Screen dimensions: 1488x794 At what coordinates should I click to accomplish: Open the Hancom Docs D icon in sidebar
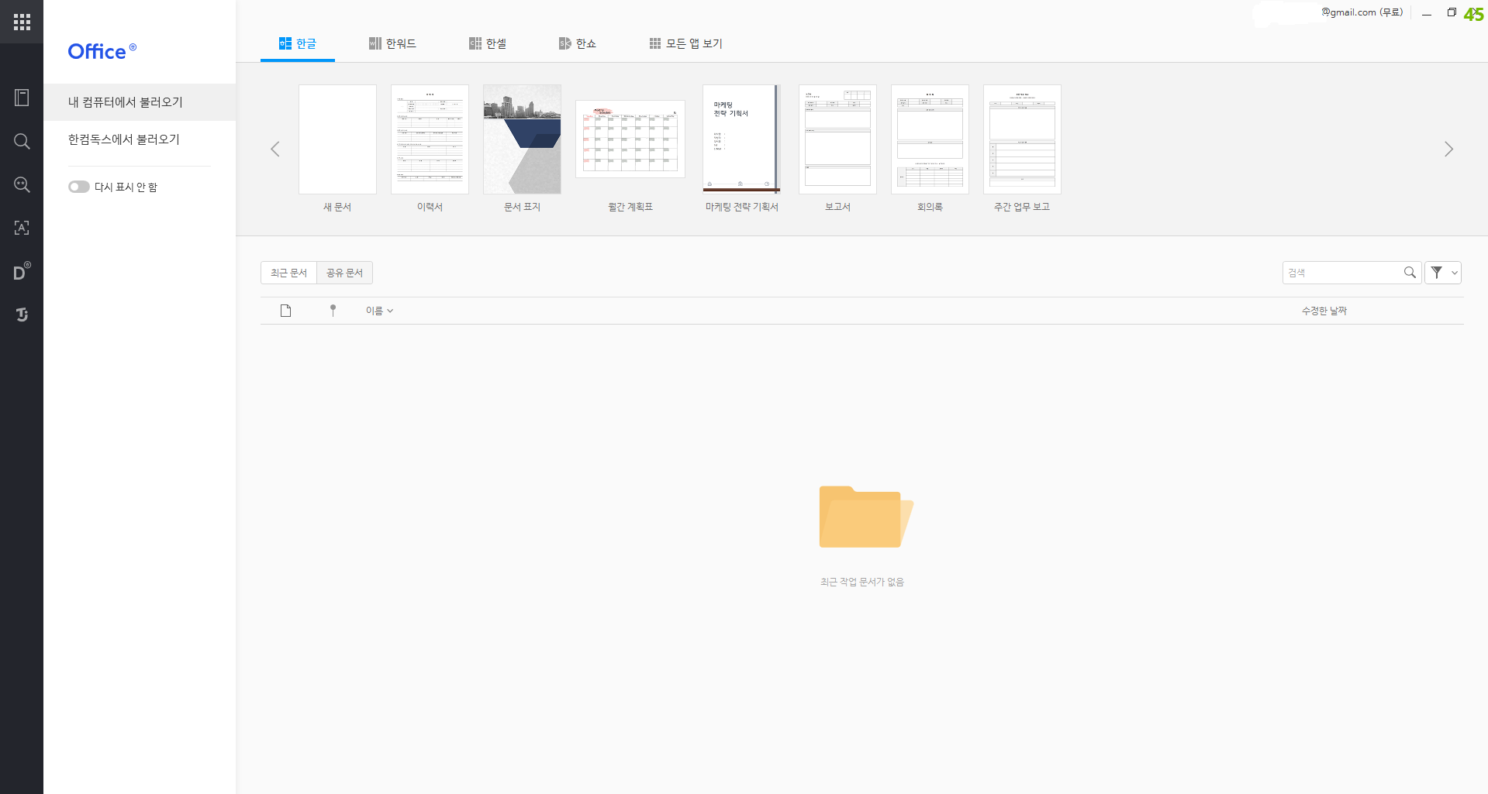[22, 271]
